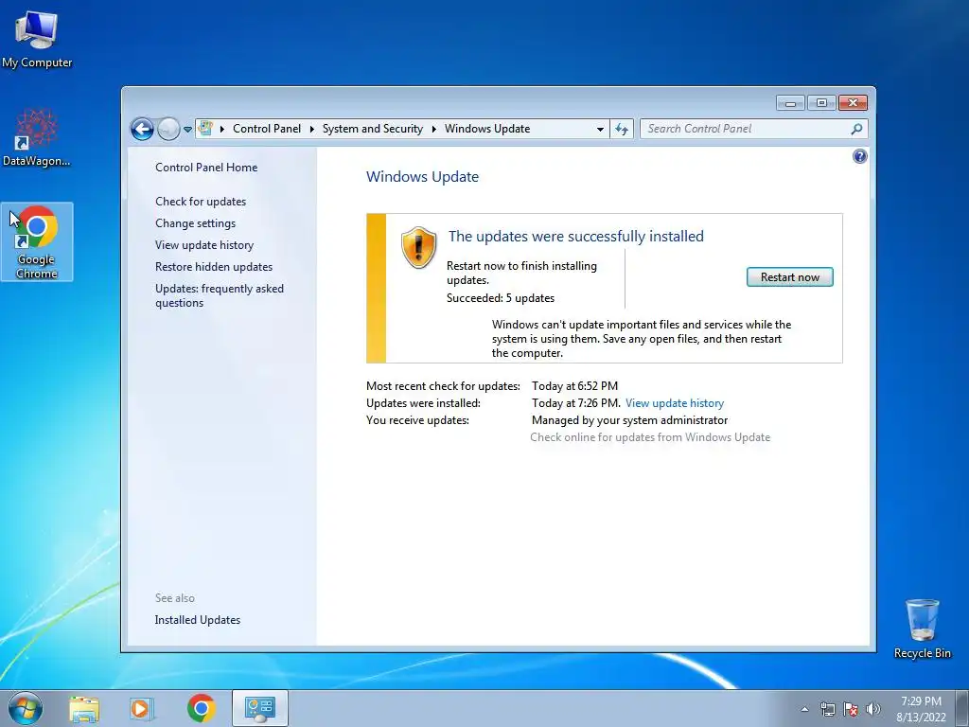Open the recent pages dropdown arrow
This screenshot has width=969, height=727.
click(x=187, y=129)
